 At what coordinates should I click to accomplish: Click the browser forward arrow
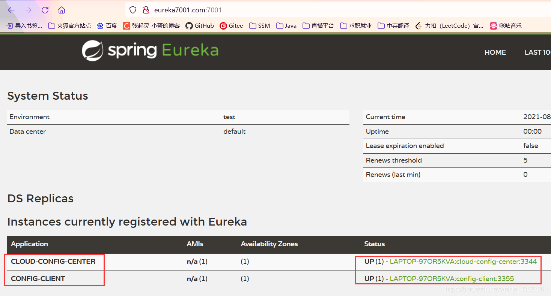tap(28, 10)
